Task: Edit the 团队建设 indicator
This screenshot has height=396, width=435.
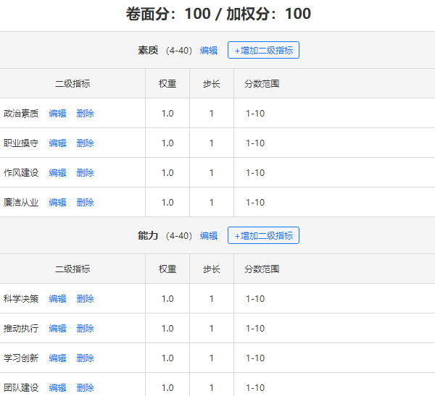Action: (57, 388)
